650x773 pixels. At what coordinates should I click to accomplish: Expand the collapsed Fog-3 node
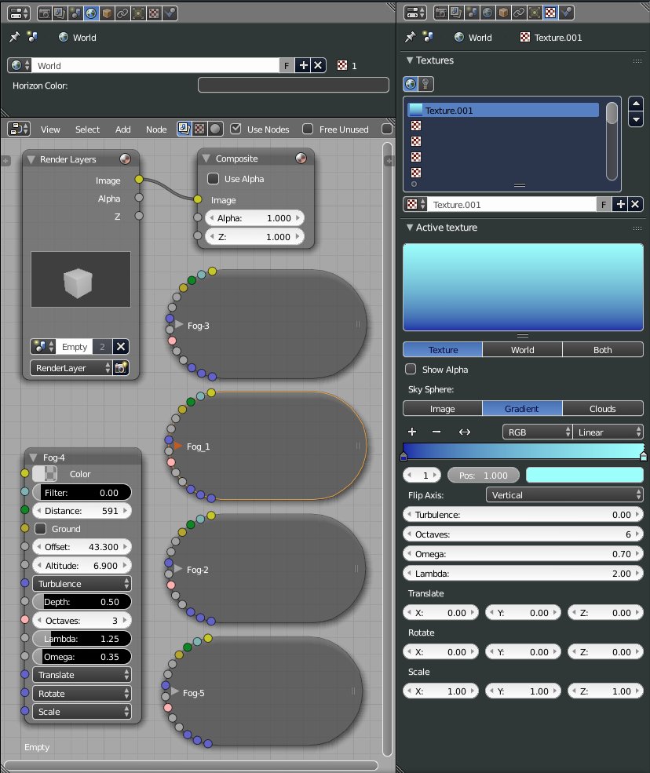tap(179, 324)
